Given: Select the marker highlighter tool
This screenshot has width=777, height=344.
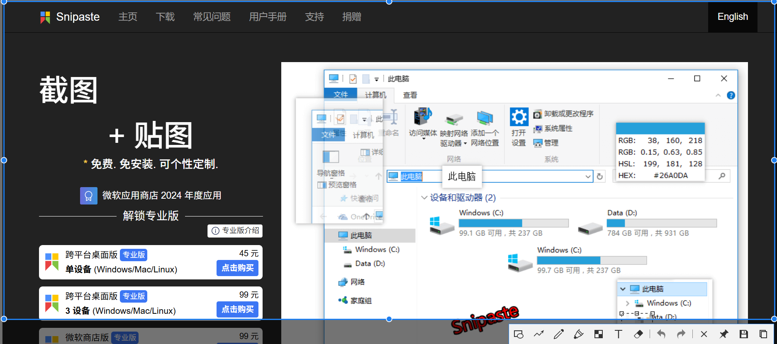Looking at the screenshot, I should [579, 334].
